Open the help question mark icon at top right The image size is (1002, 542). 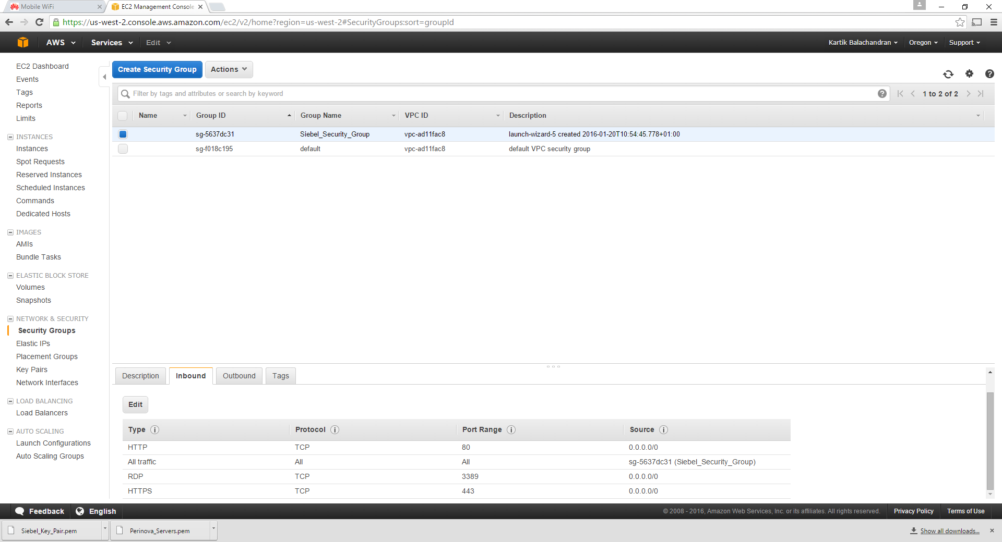pos(989,73)
